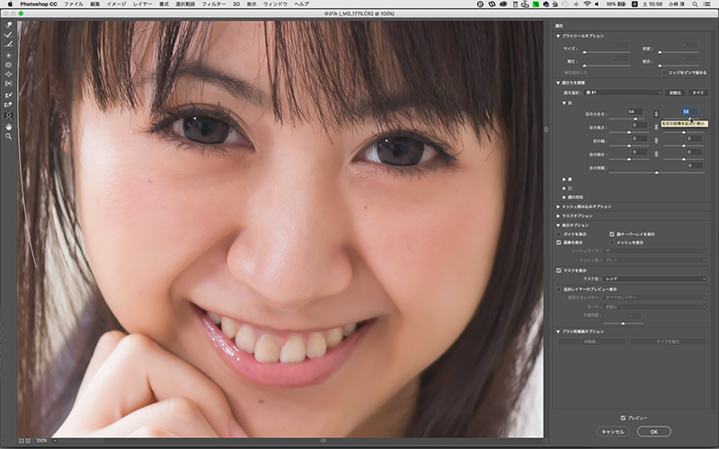Click the highlighted right eye size field
Image resolution: width=719 pixels, height=449 pixels.
tap(689, 111)
